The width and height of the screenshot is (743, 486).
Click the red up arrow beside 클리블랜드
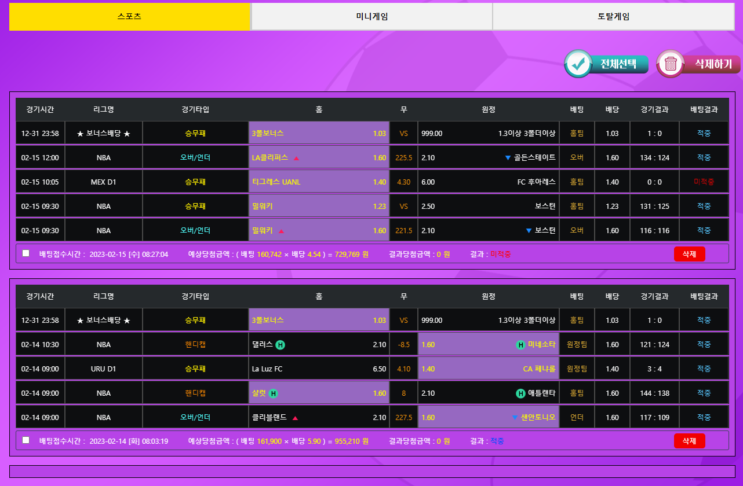295,418
